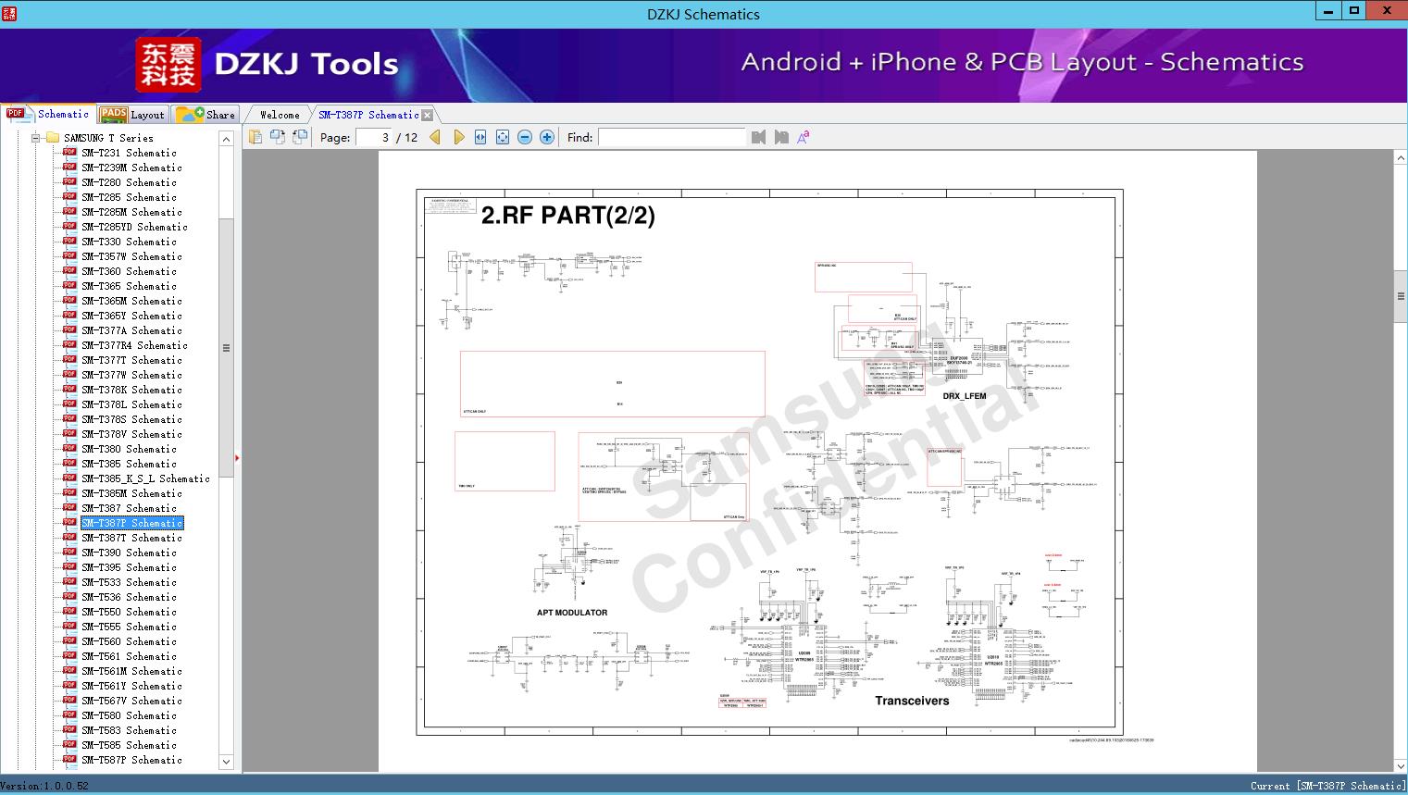Screen dimensions: 1408x795
Task: Click PDF icon of SM-T533 Schematic
Action: click(69, 582)
